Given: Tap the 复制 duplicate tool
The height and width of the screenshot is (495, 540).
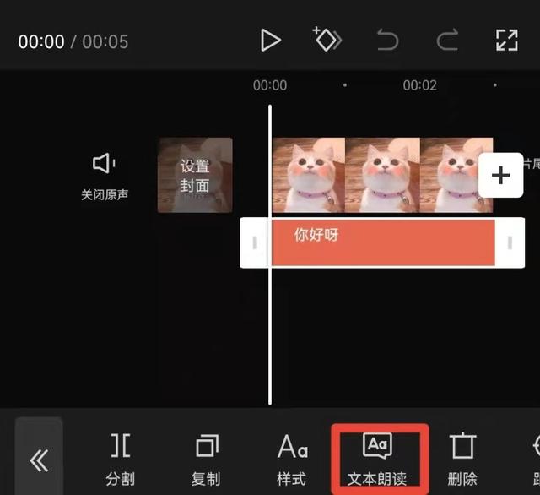Looking at the screenshot, I should [x=206, y=459].
